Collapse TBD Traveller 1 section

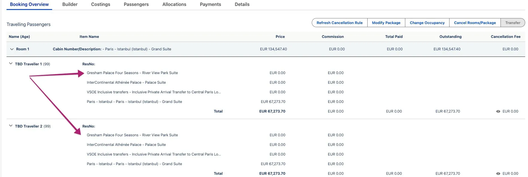[x=11, y=64]
